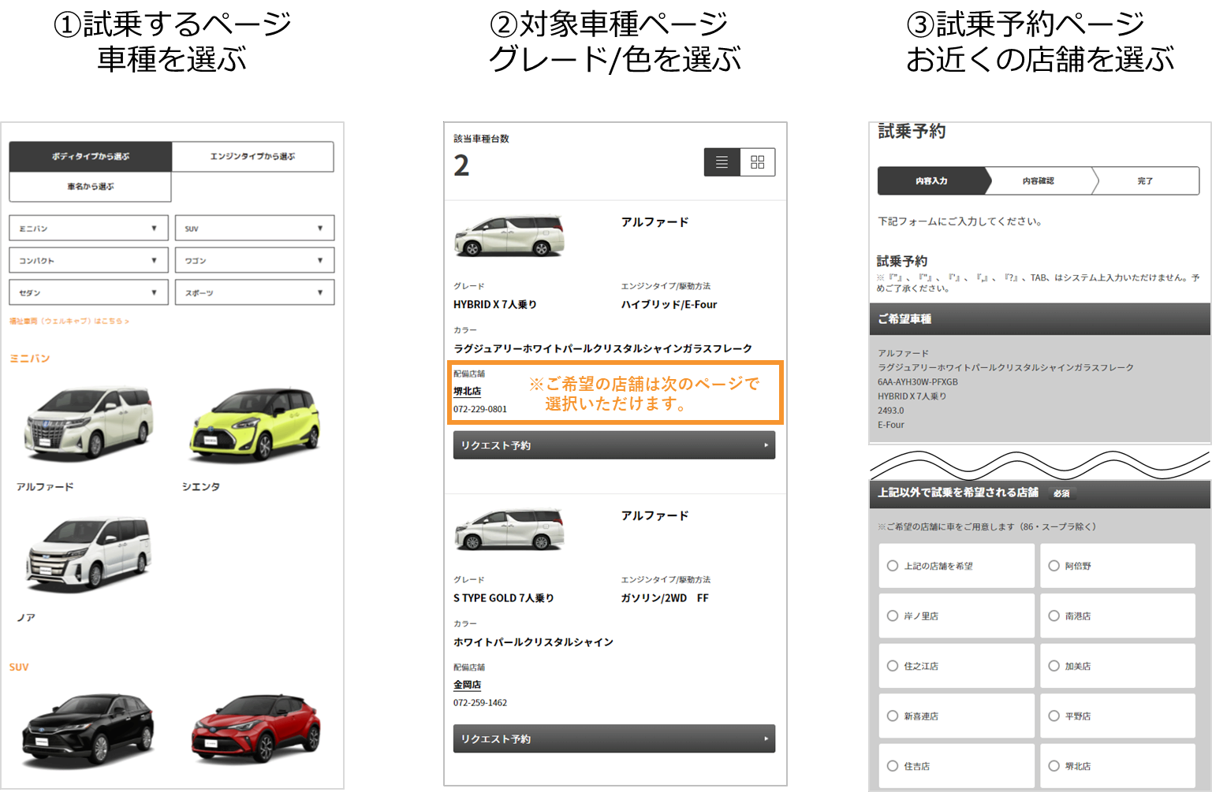1212x792 pixels.
Task: Select 上記の店舗を希望 radio option
Action: pyautogui.click(x=893, y=566)
